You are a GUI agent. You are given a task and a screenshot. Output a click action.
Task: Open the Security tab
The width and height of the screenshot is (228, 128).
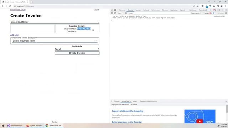tap(183, 10)
